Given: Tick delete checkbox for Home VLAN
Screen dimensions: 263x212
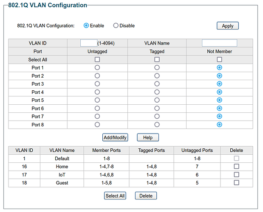Looking at the screenshot, I should pos(237,166).
